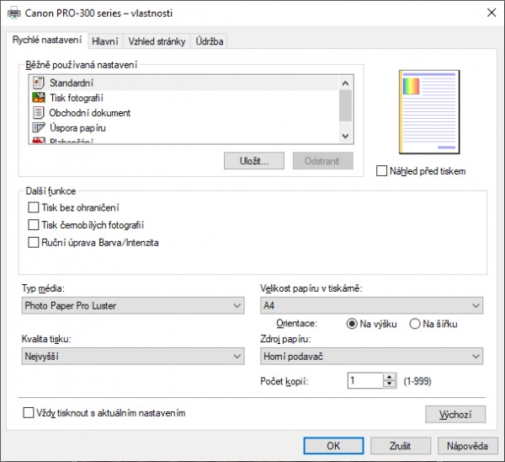This screenshot has height=462, width=505.
Task: Click the Uložit... button
Action: [254, 161]
